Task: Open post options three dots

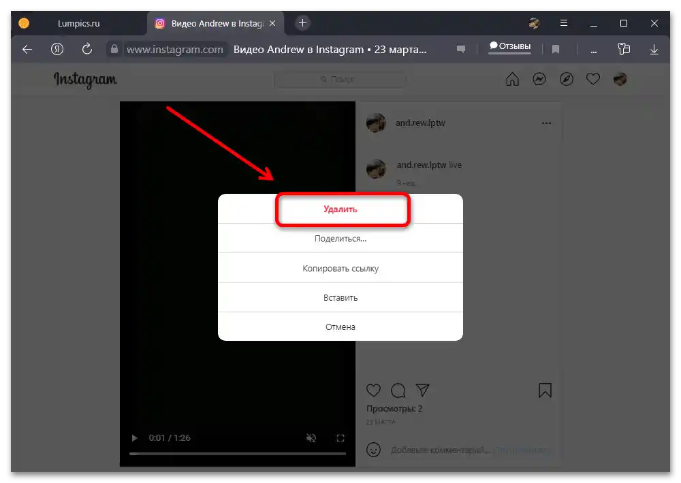Action: click(546, 123)
